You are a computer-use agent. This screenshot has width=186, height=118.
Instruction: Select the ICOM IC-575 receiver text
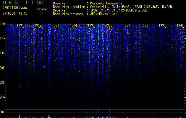coord(119,10)
